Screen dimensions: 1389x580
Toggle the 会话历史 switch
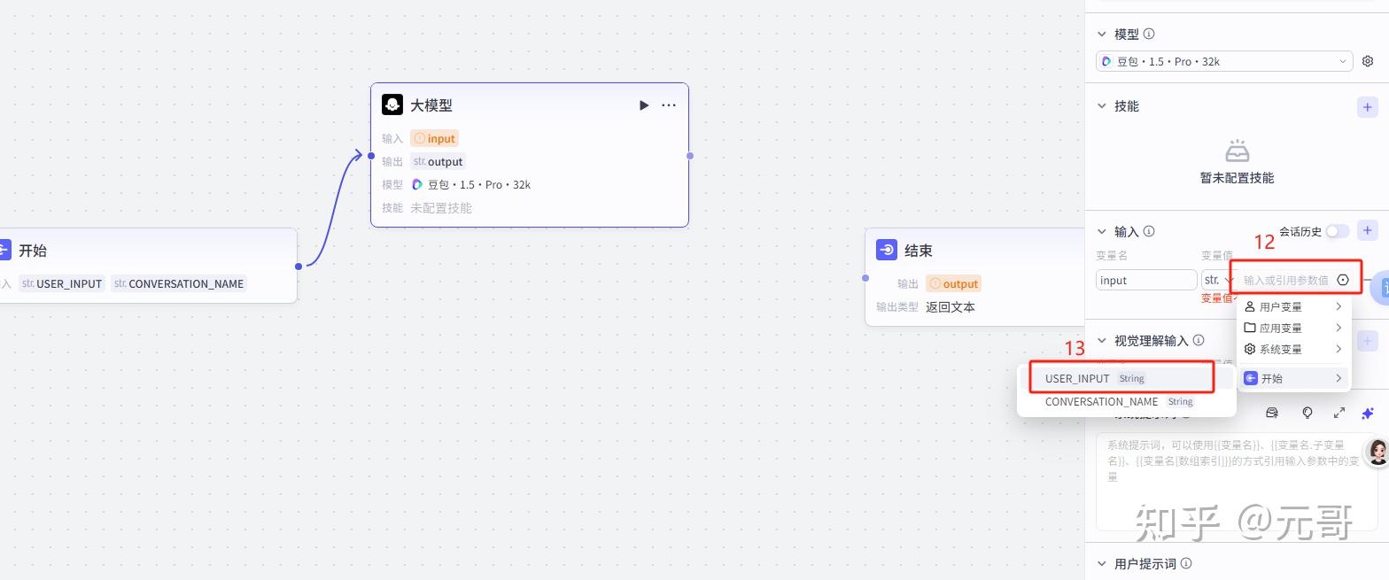[x=1337, y=231]
